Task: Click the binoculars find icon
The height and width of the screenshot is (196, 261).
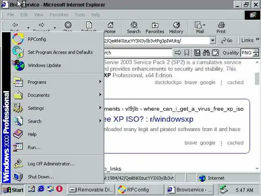Action: point(206,53)
